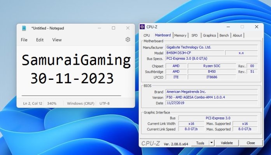271x155 pixels.
Task: Open the File menu in Notepad
Action: pos(24,40)
